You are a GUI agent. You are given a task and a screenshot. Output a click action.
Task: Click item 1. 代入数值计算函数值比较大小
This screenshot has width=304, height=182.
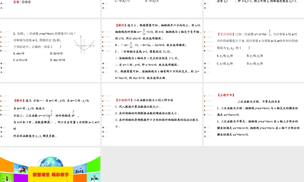tap(138, 106)
